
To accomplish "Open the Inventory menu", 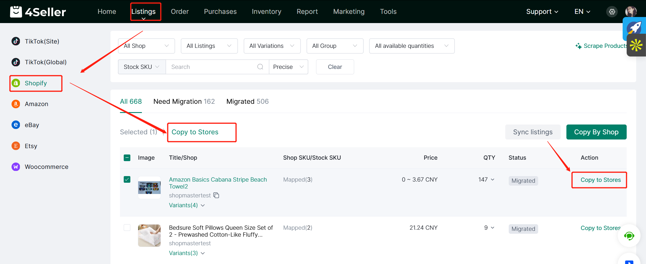I will point(266,12).
